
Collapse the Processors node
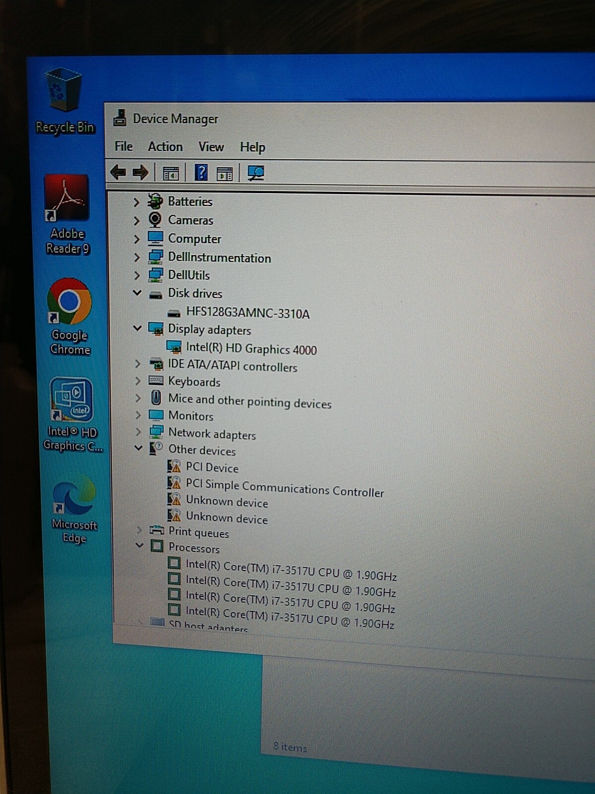[x=139, y=545]
